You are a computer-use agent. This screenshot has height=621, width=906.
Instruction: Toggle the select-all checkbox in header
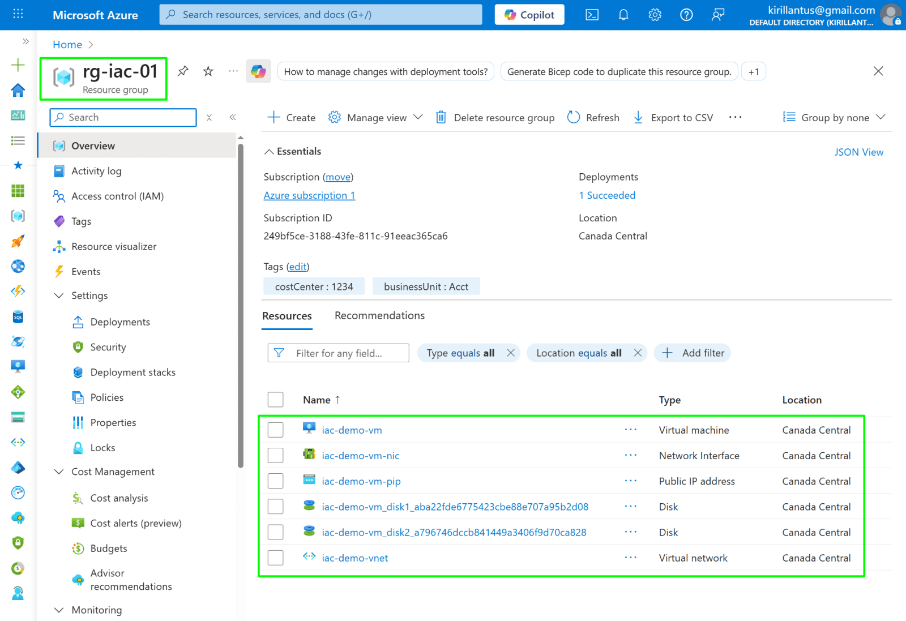pyautogui.click(x=276, y=400)
